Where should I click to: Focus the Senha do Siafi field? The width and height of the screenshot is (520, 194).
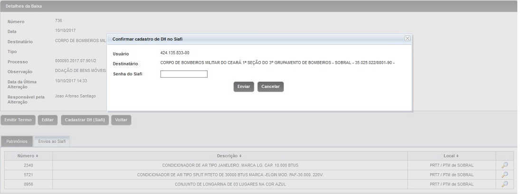click(x=184, y=74)
